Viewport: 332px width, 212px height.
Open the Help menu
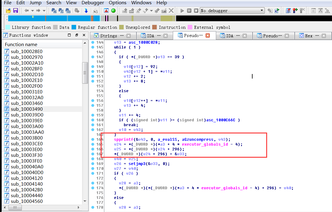click(162, 3)
